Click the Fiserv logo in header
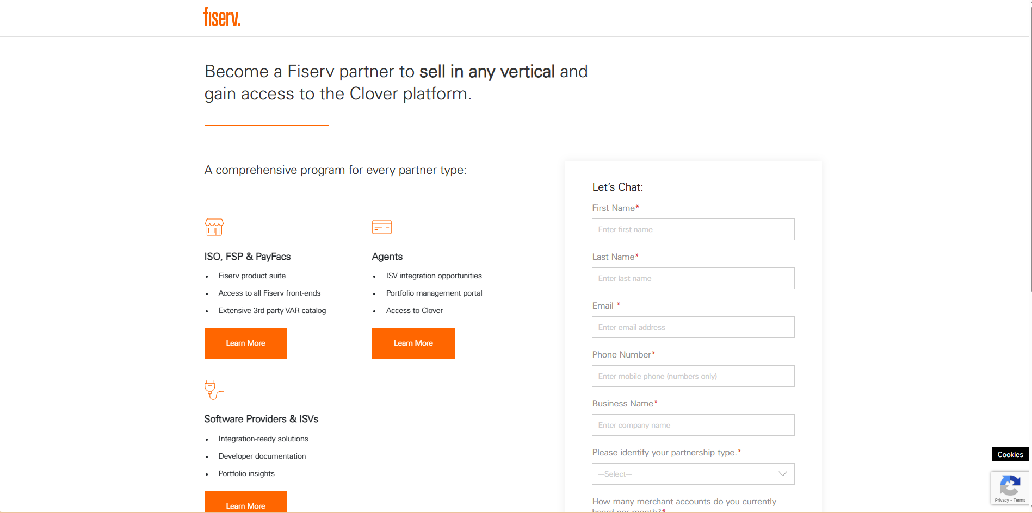The width and height of the screenshot is (1032, 513). pyautogui.click(x=222, y=17)
